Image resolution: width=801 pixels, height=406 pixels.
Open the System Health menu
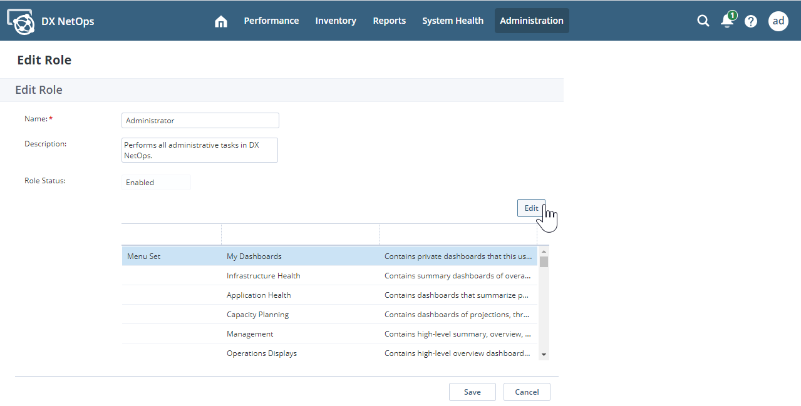452,21
